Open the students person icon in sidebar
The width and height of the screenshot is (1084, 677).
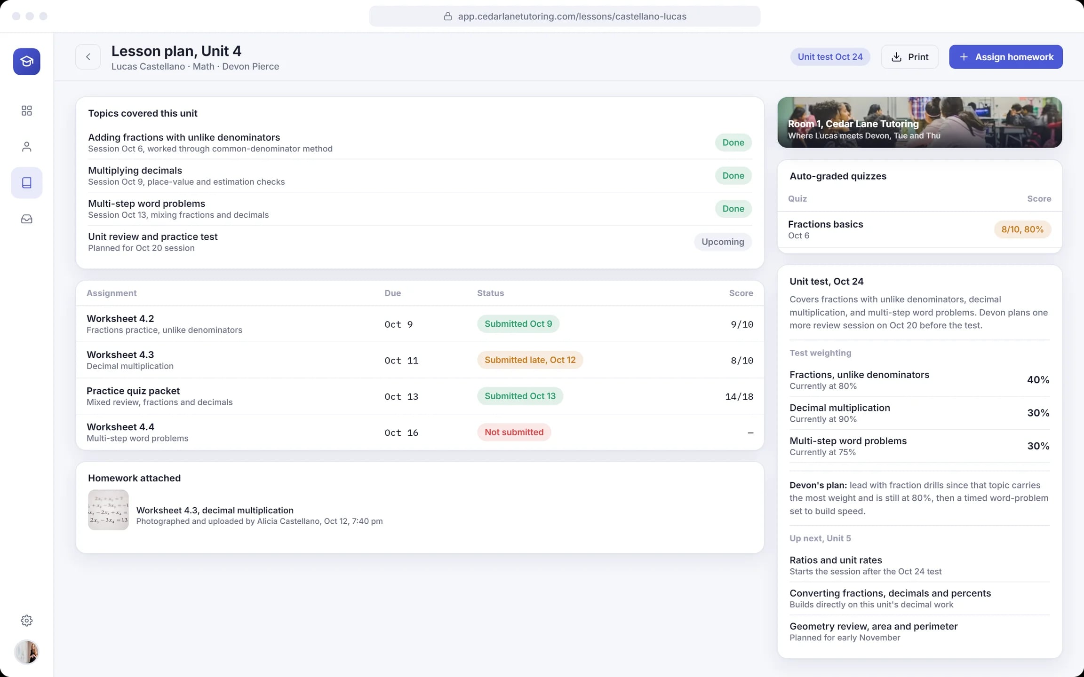[x=27, y=147]
